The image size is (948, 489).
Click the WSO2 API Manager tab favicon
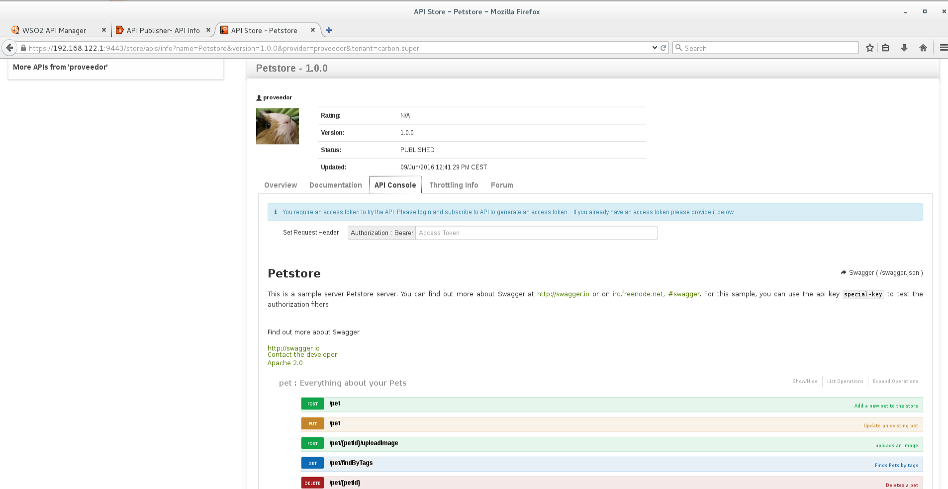[15, 30]
